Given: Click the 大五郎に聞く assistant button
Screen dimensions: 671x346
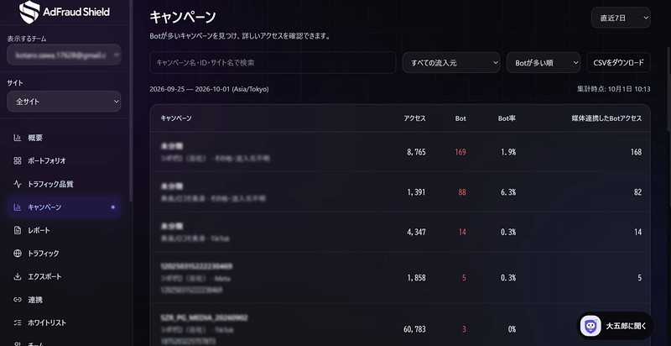Looking at the screenshot, I should (x=616, y=326).
